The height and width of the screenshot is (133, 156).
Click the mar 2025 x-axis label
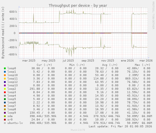[29, 61]
